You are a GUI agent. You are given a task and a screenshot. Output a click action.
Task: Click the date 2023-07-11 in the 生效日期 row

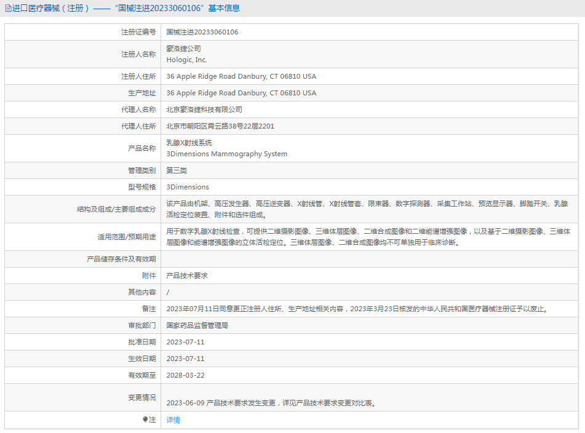[x=185, y=359]
